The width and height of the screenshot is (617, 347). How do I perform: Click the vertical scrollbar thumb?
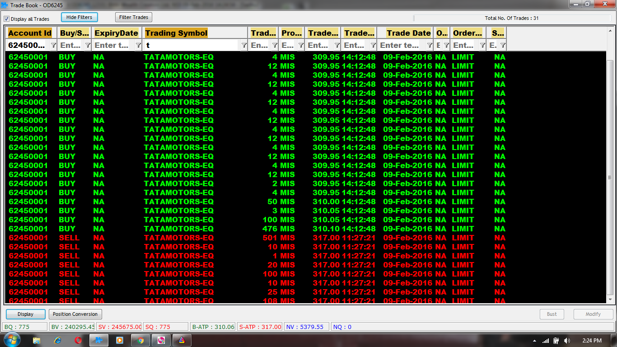610,177
